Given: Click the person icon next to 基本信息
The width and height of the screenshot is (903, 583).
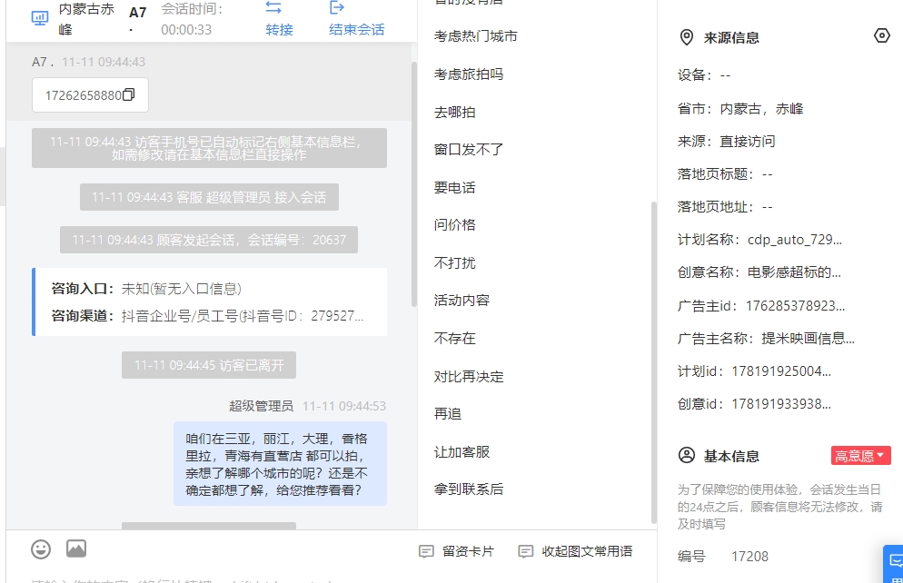Looking at the screenshot, I should 687,455.
